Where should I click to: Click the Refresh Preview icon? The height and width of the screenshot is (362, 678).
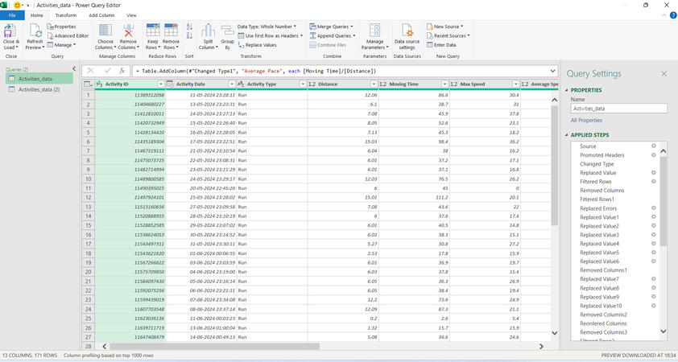tap(34, 32)
